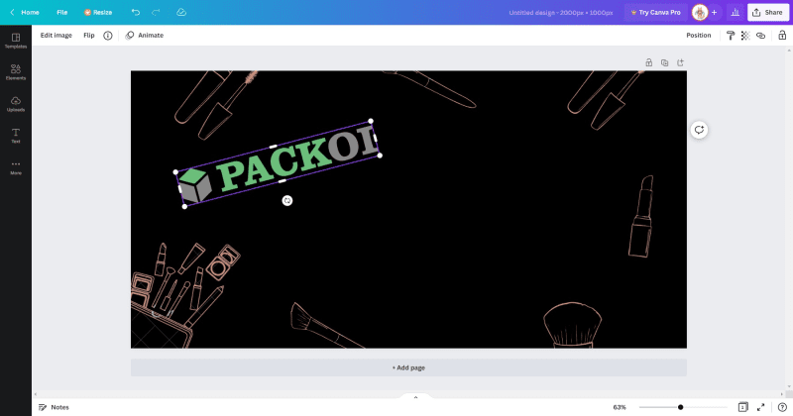Open the Uploads panel
The height and width of the screenshot is (416, 793).
[15, 103]
